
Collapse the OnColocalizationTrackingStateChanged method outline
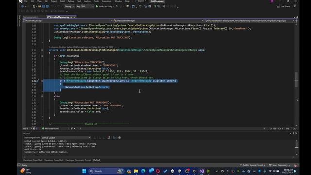point(42,50)
